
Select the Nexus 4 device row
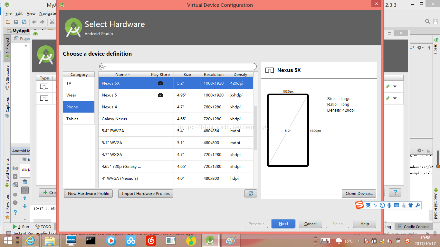pos(176,107)
